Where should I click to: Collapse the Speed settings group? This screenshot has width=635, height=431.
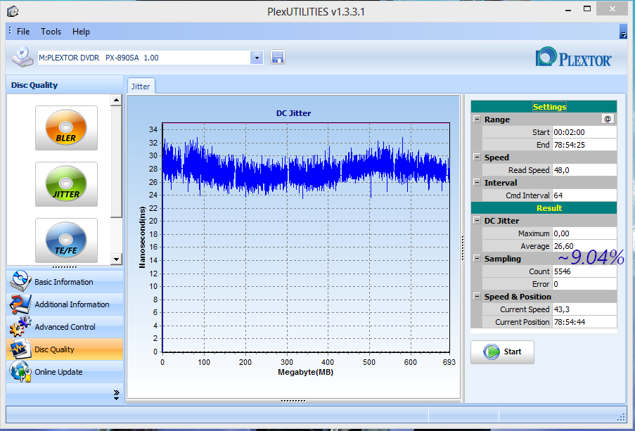tap(477, 157)
